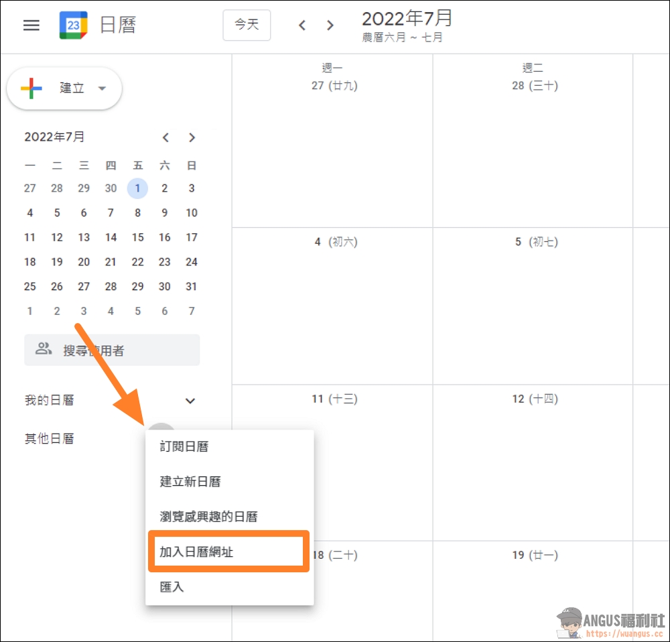670x642 pixels.
Task: Click the 其他日曆 section label
Action: pos(49,438)
